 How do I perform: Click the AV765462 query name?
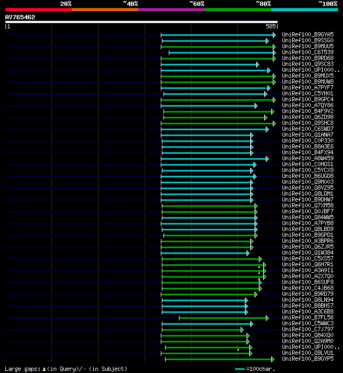20,17
